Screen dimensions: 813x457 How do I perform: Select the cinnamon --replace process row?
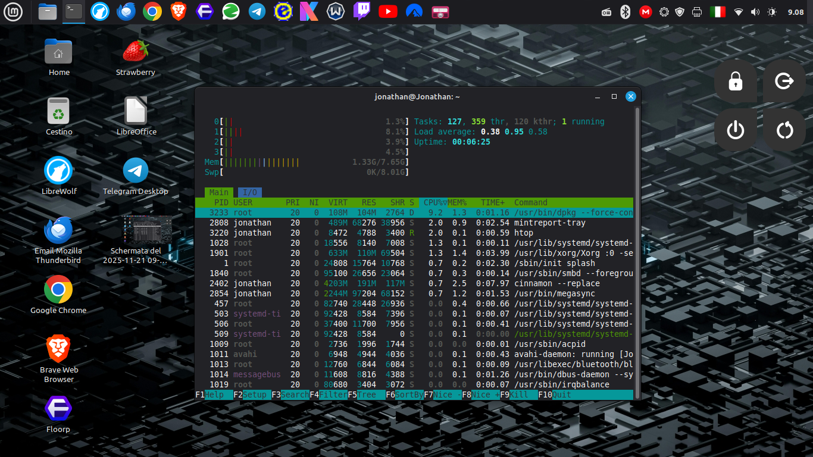tap(414, 283)
